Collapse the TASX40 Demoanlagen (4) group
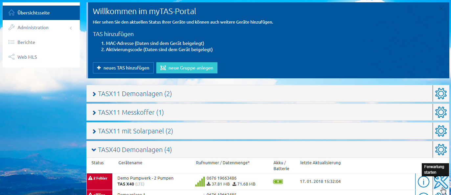This screenshot has height=195, width=451. [132, 150]
